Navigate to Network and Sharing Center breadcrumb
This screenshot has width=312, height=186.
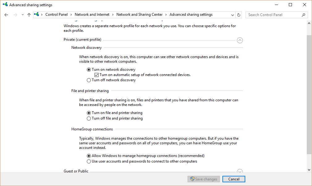click(x=140, y=15)
